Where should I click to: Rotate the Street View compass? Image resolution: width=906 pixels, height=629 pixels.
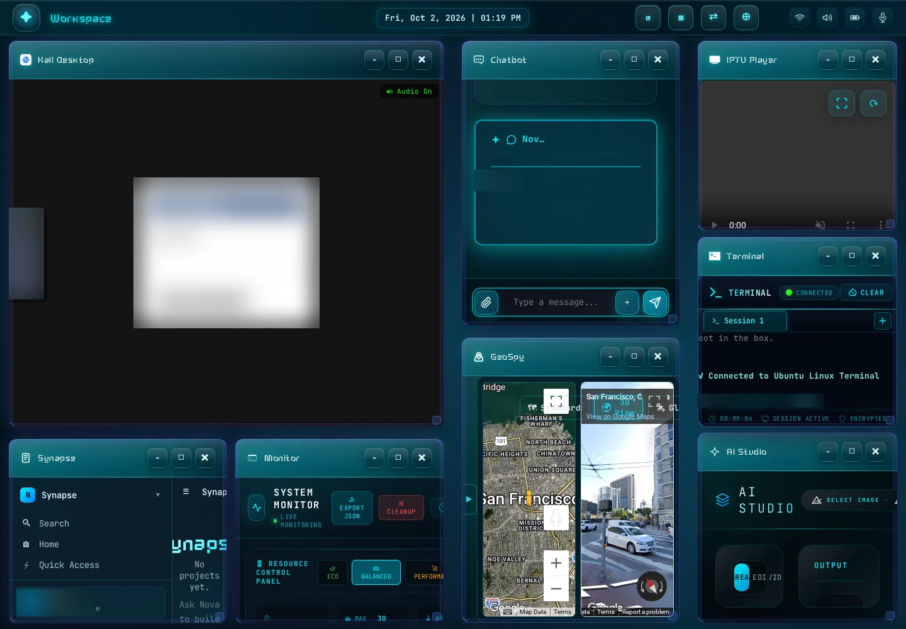[x=651, y=586]
